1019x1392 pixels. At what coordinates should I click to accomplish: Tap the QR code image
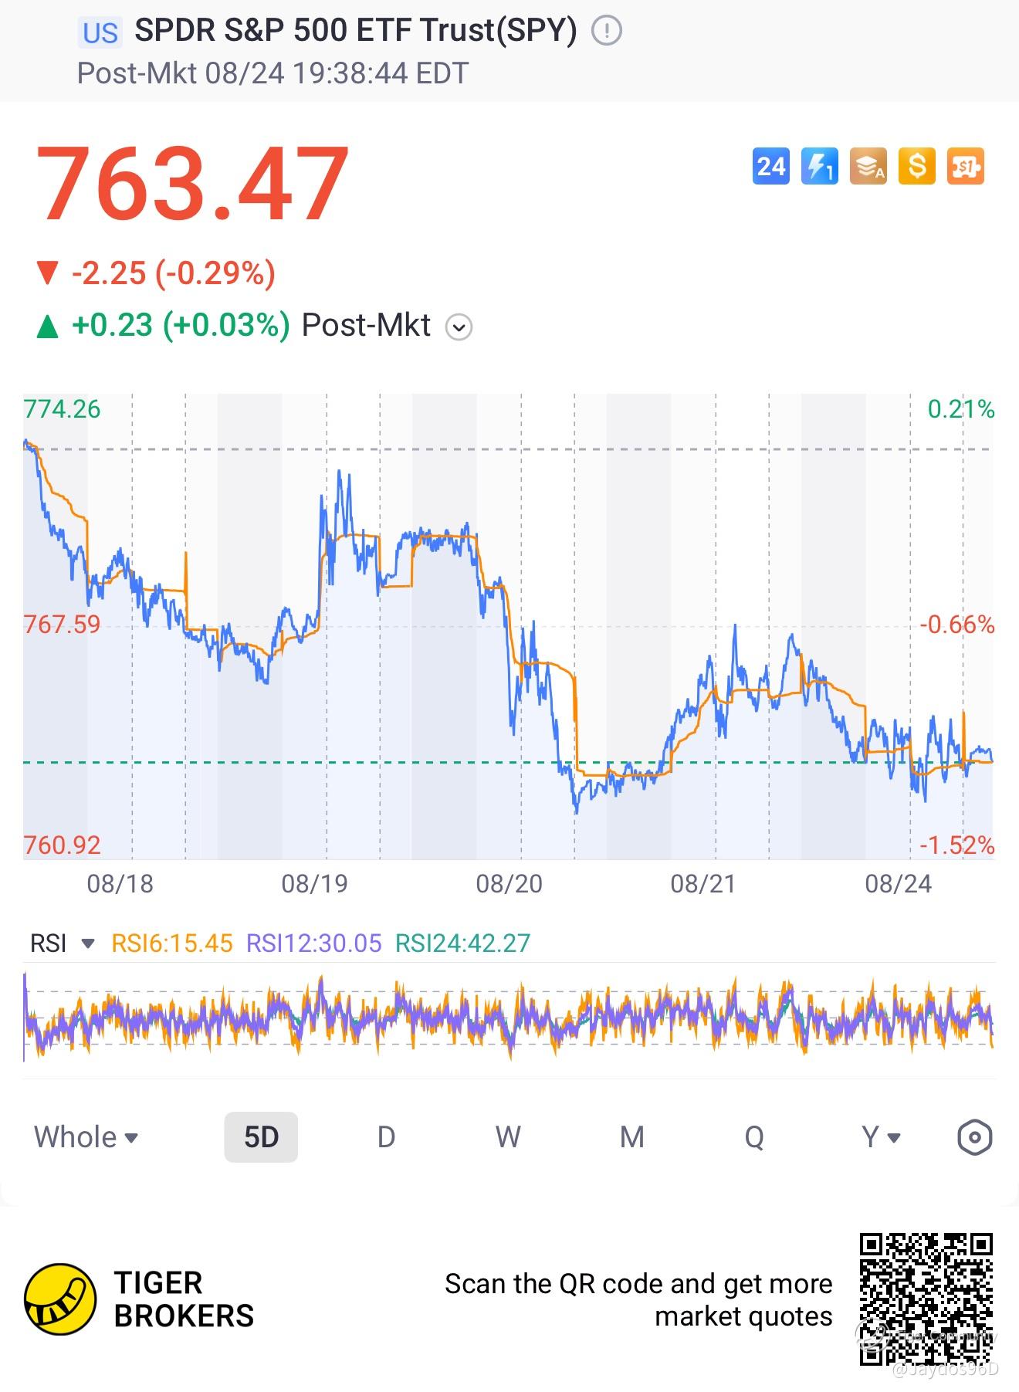(x=926, y=1299)
